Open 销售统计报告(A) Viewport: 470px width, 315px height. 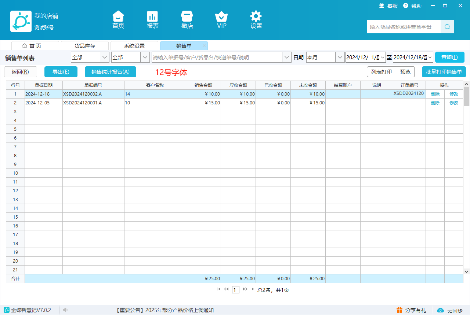tap(111, 72)
